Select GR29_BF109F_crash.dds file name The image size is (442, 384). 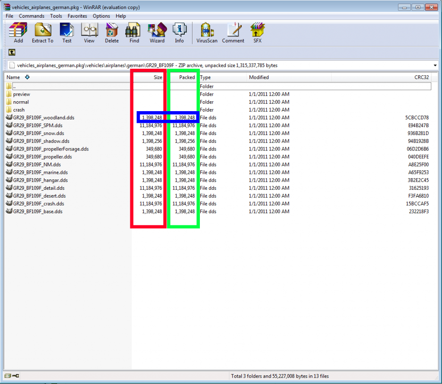[x=38, y=204]
